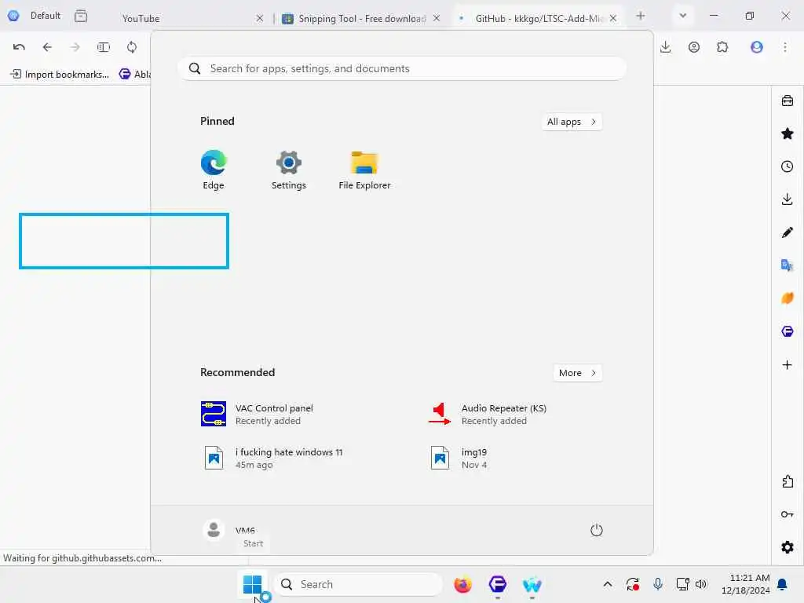Open the Settings pinned app
Viewport: 804px width, 603px height.
289,170
